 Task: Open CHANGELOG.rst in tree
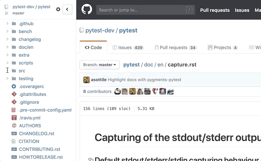[37, 133]
